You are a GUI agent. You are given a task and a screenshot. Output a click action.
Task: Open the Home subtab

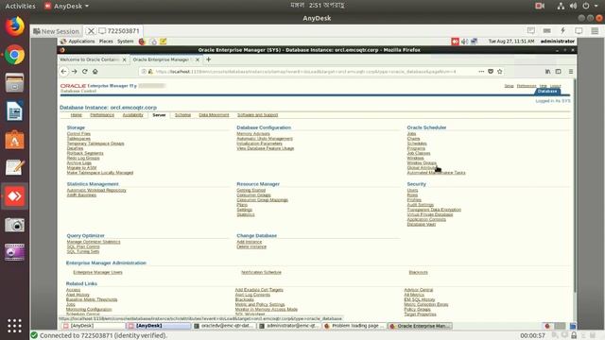tap(76, 115)
